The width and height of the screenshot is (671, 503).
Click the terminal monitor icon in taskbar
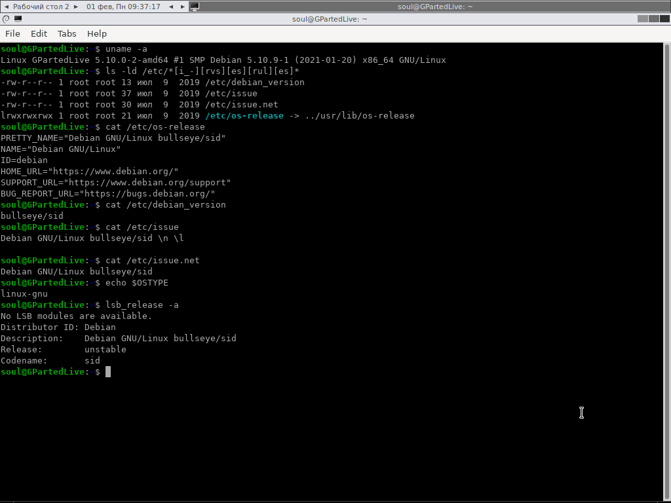(194, 7)
